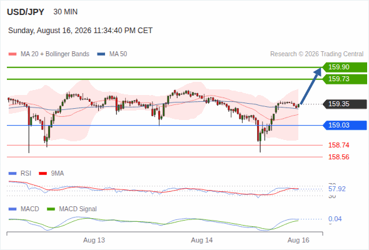
Task: Click the MA 20 + Bollinger Bands legend label
Action: (x=55, y=54)
